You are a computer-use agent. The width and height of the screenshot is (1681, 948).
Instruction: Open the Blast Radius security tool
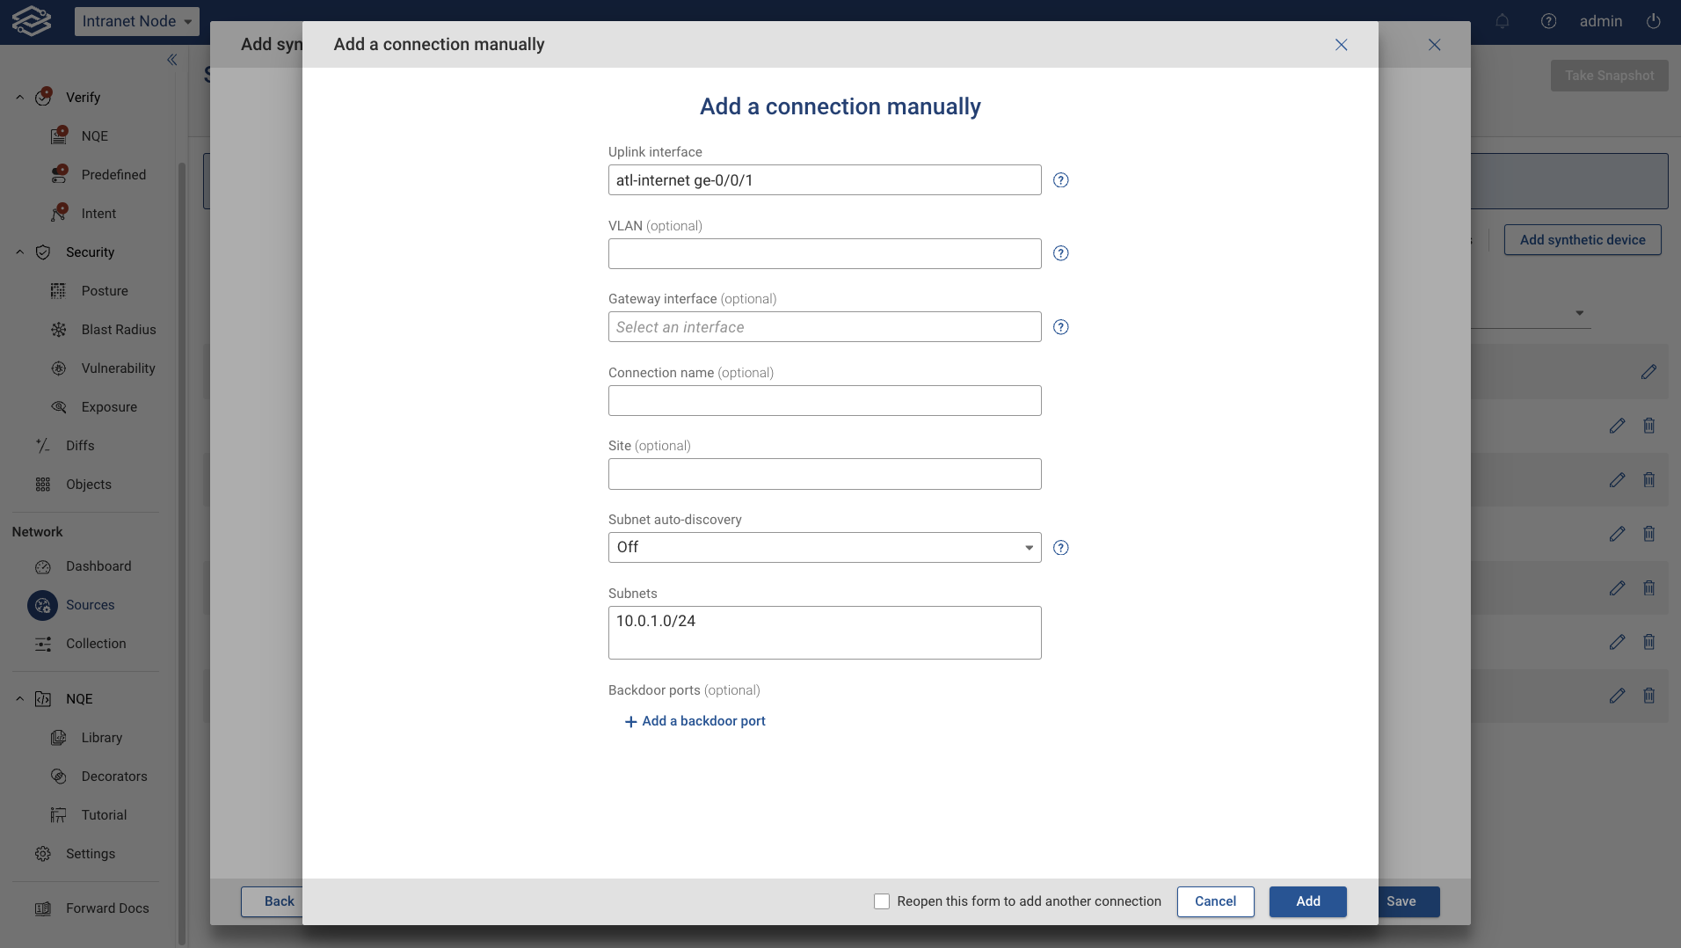(119, 329)
